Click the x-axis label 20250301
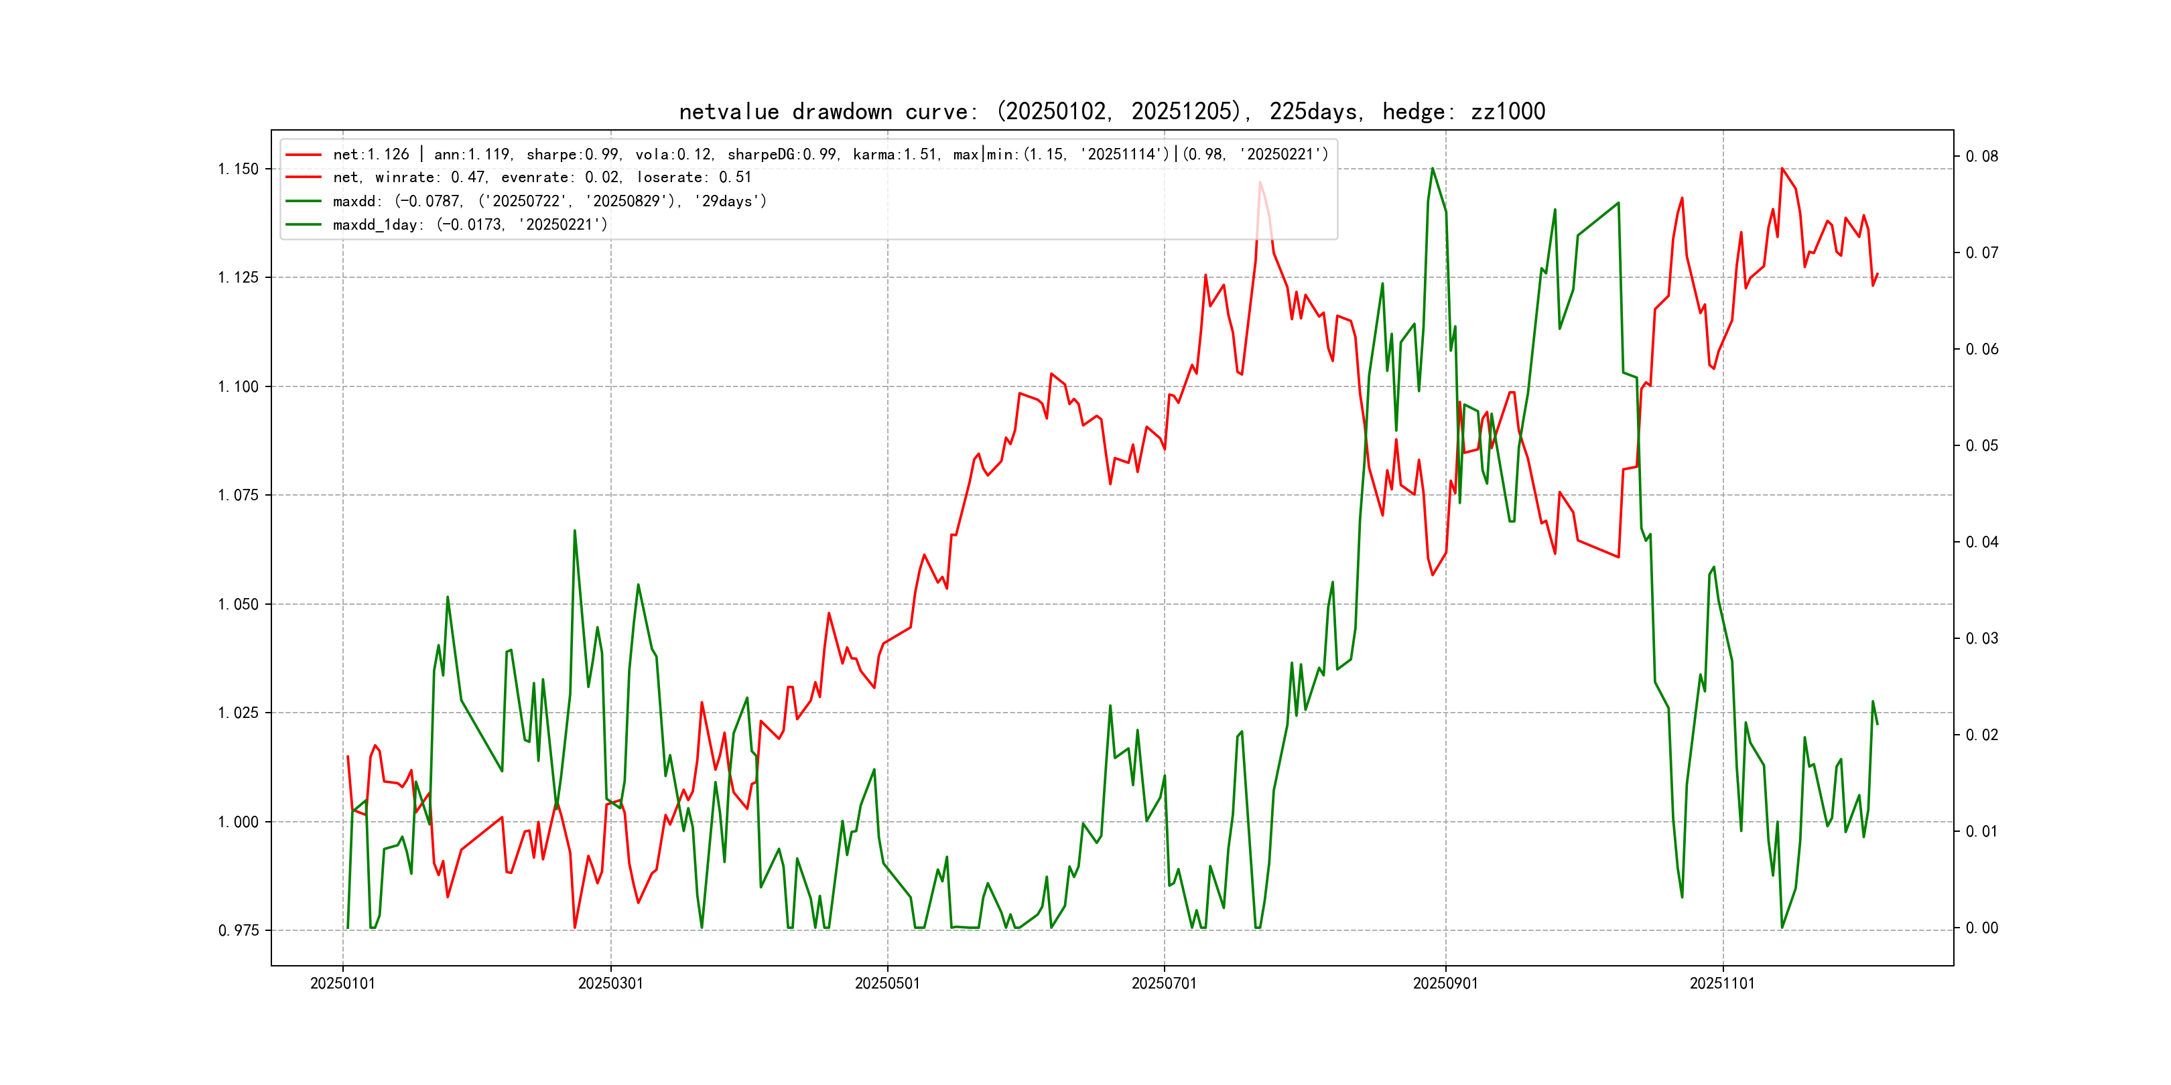This screenshot has width=2171, height=1085. 610,983
